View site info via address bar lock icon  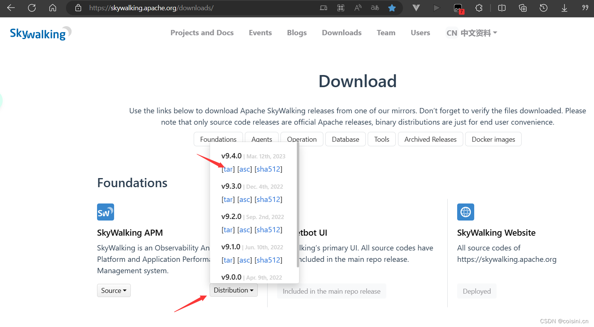pyautogui.click(x=78, y=8)
